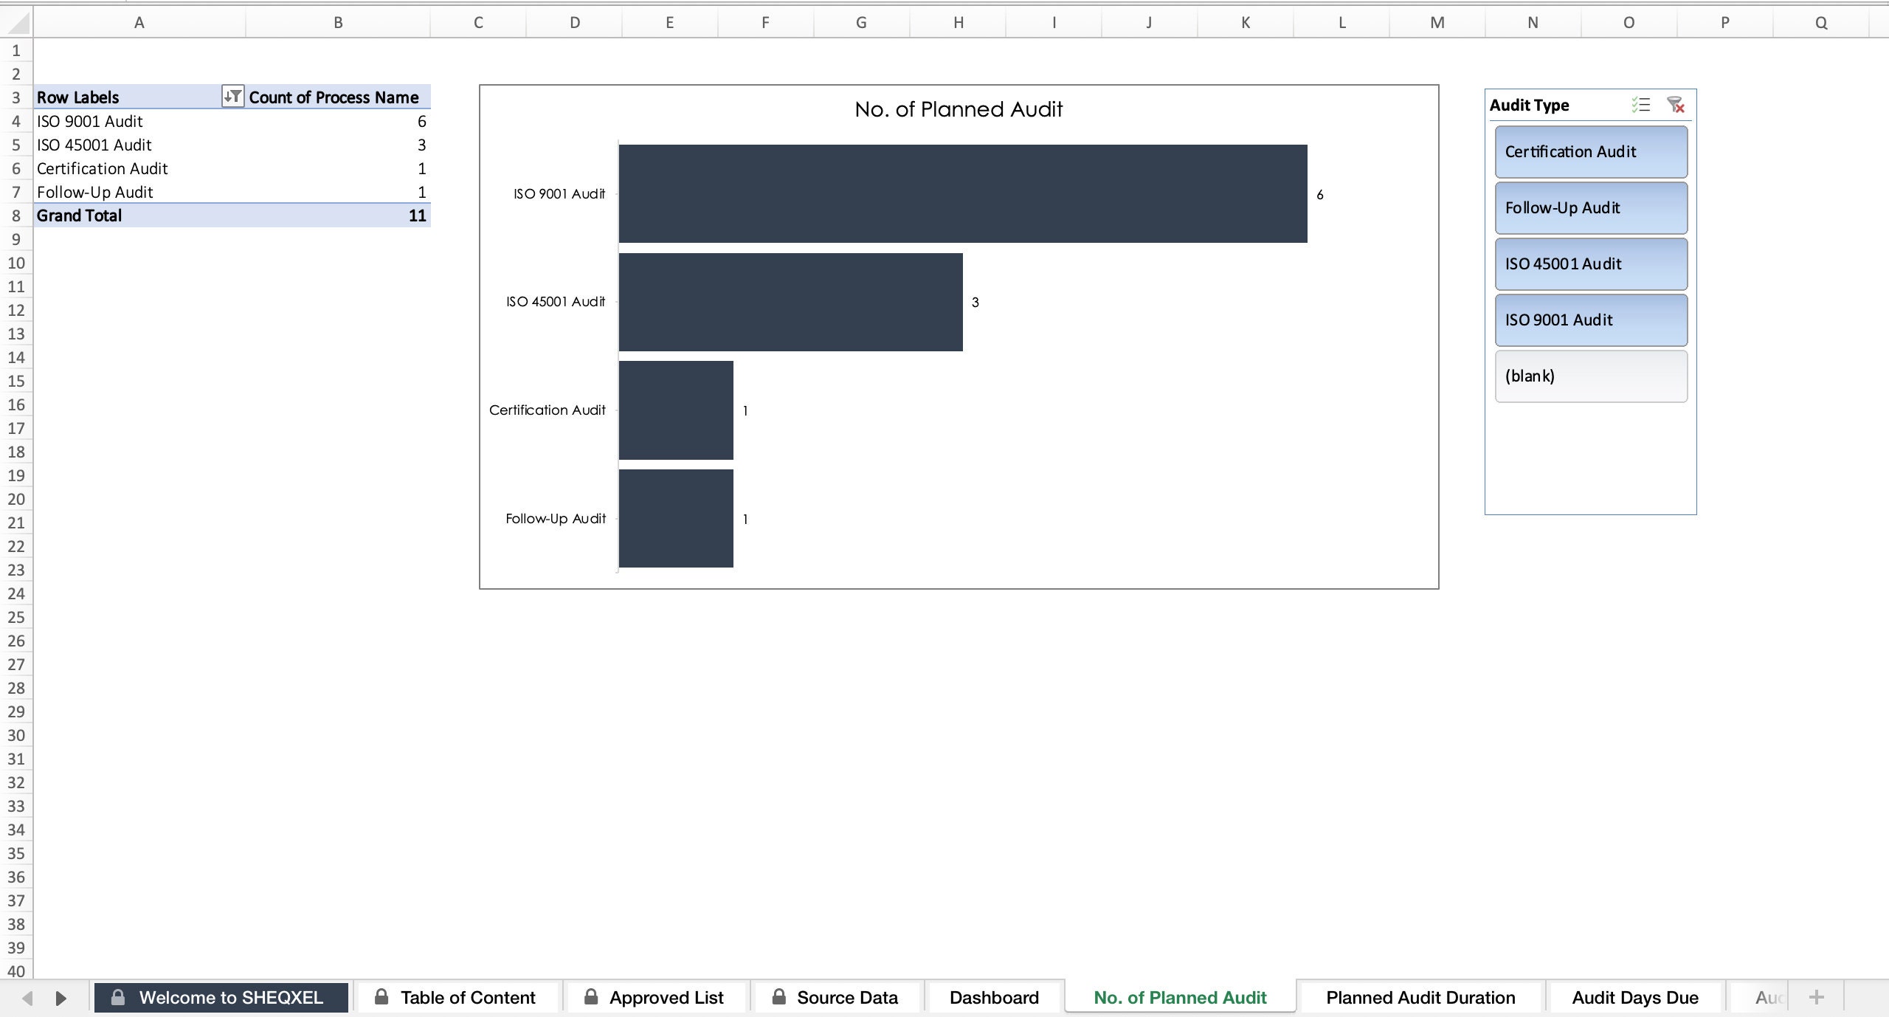The image size is (1889, 1017).
Task: Click the select-all corner of the sheet
Action: [x=16, y=23]
